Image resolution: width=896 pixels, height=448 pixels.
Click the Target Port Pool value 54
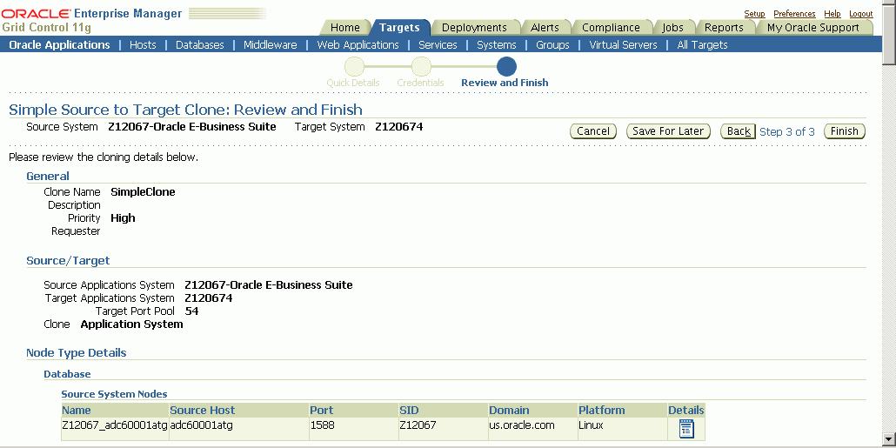pyautogui.click(x=192, y=311)
